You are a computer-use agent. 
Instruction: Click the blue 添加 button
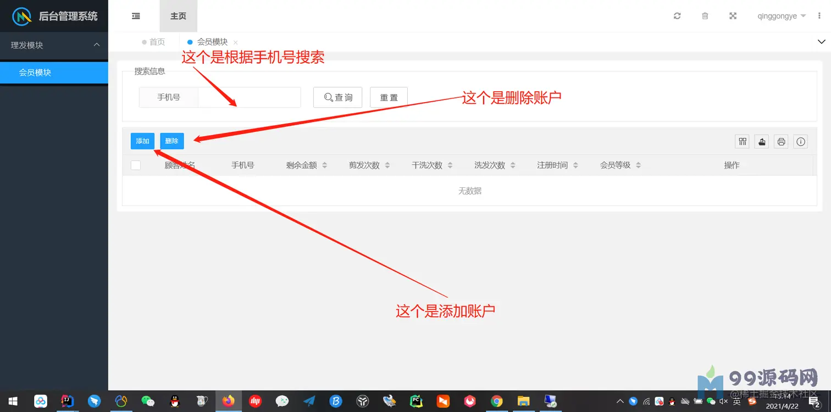tap(143, 141)
